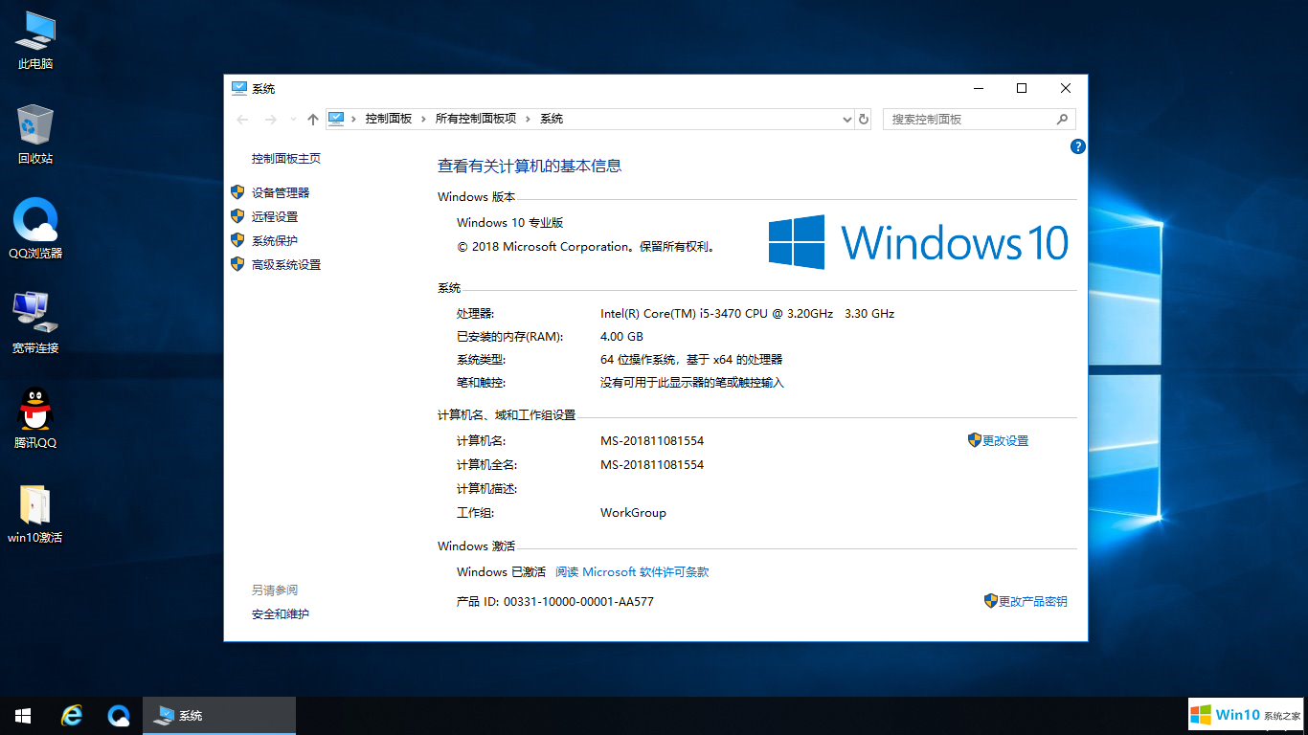Image resolution: width=1308 pixels, height=735 pixels.
Task: Select the 4.00 GB RAM value
Action: [x=621, y=336]
